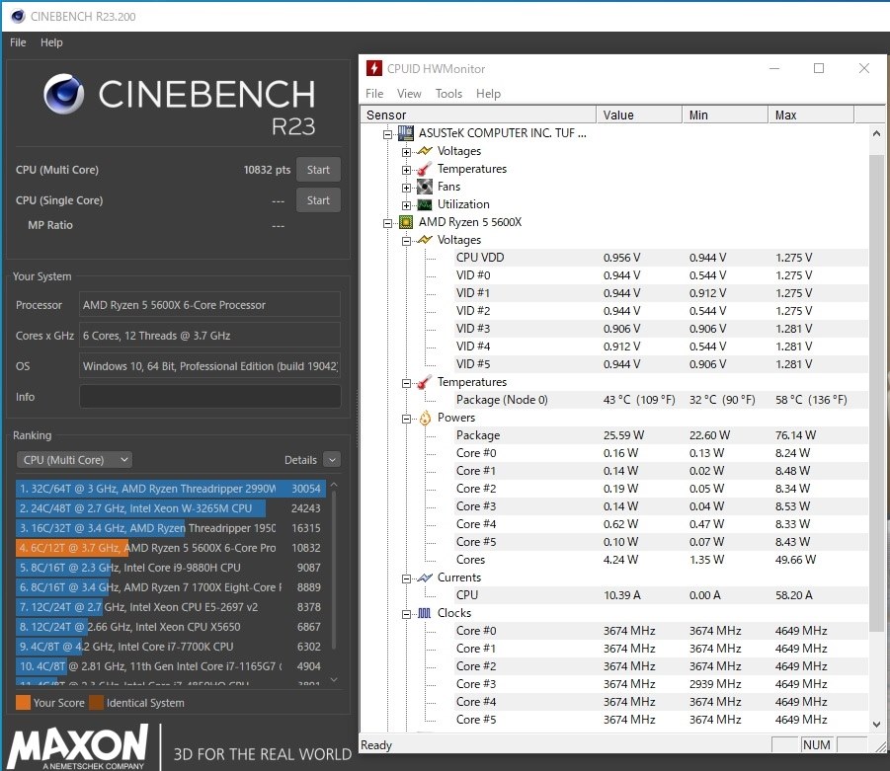Select Intel Core i7-7700K ranking row
This screenshot has width=890, height=771.
[170, 647]
